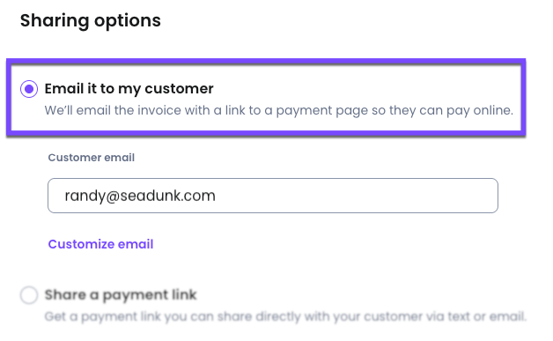553x341 pixels.
Task: Click the 'Share a payment link' label text
Action: 121,295
